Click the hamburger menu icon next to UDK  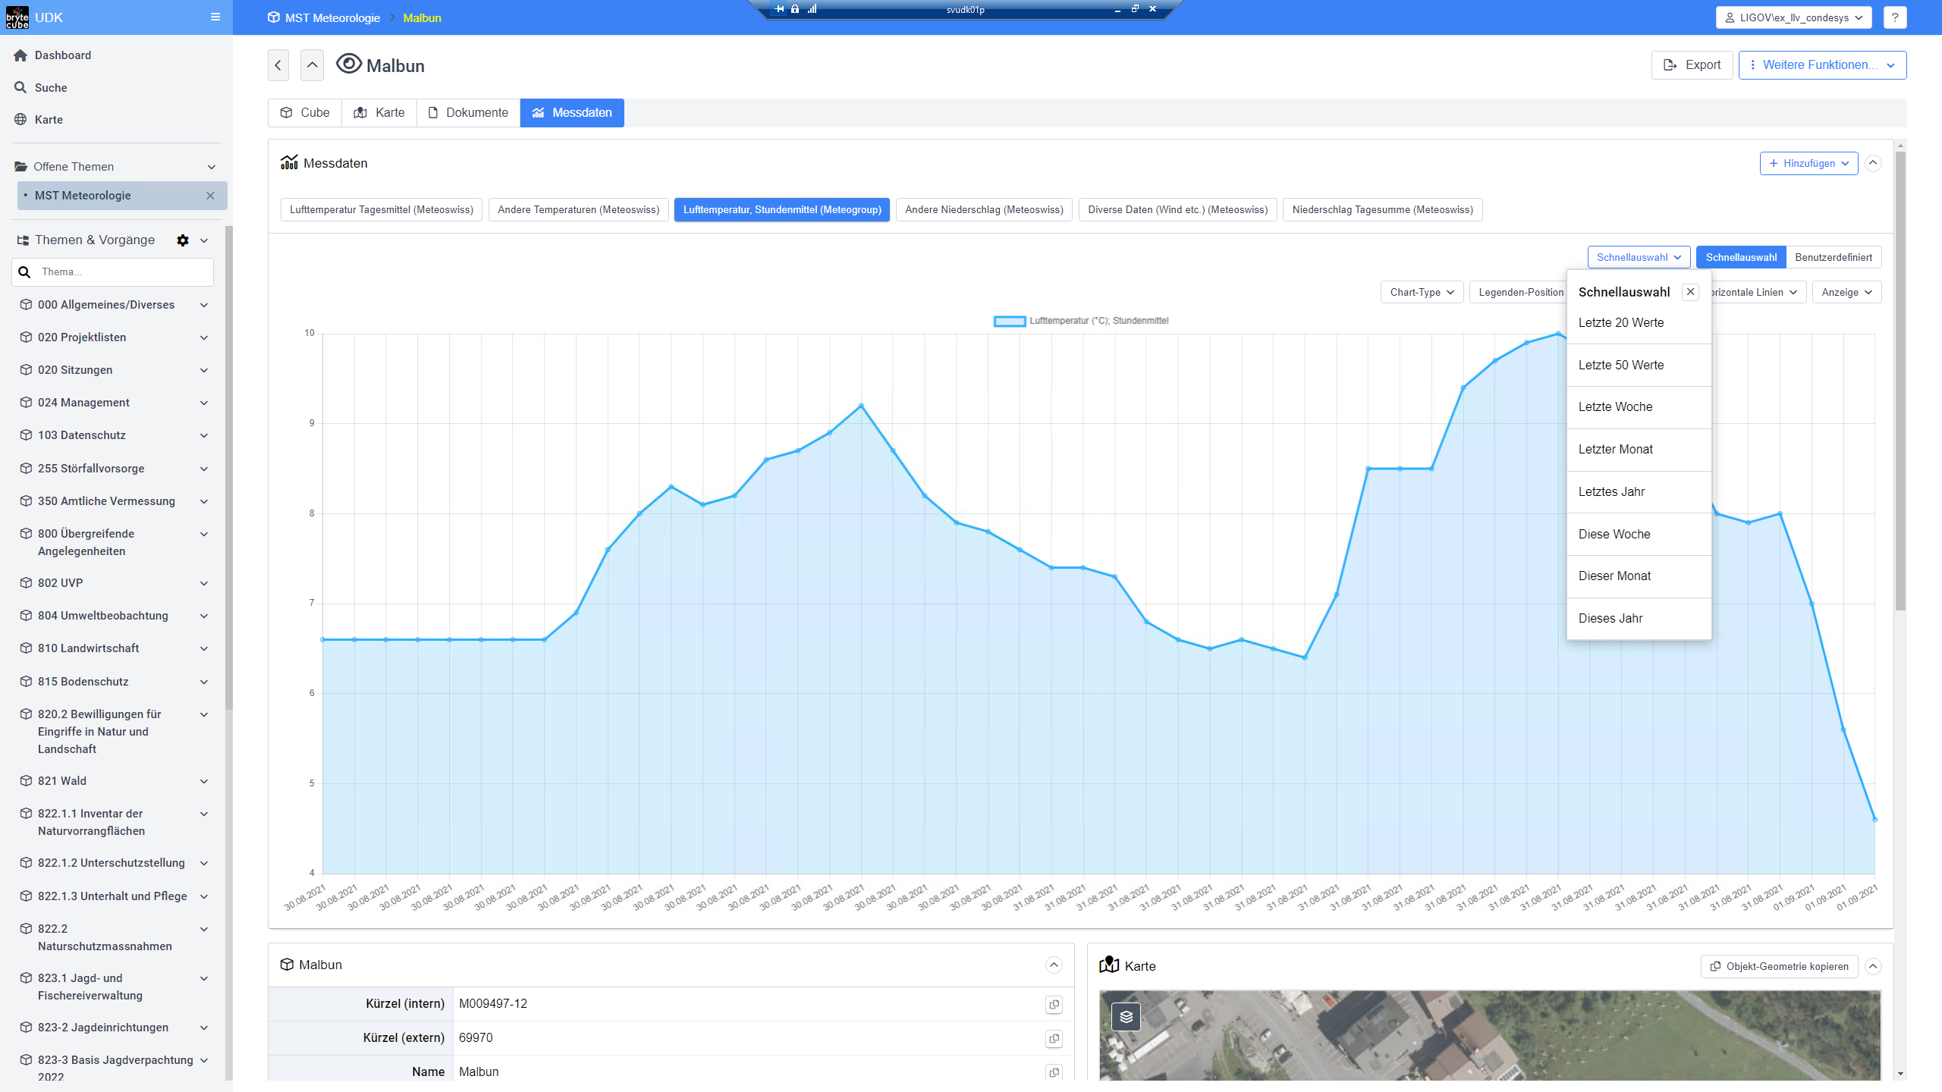pyautogui.click(x=215, y=17)
